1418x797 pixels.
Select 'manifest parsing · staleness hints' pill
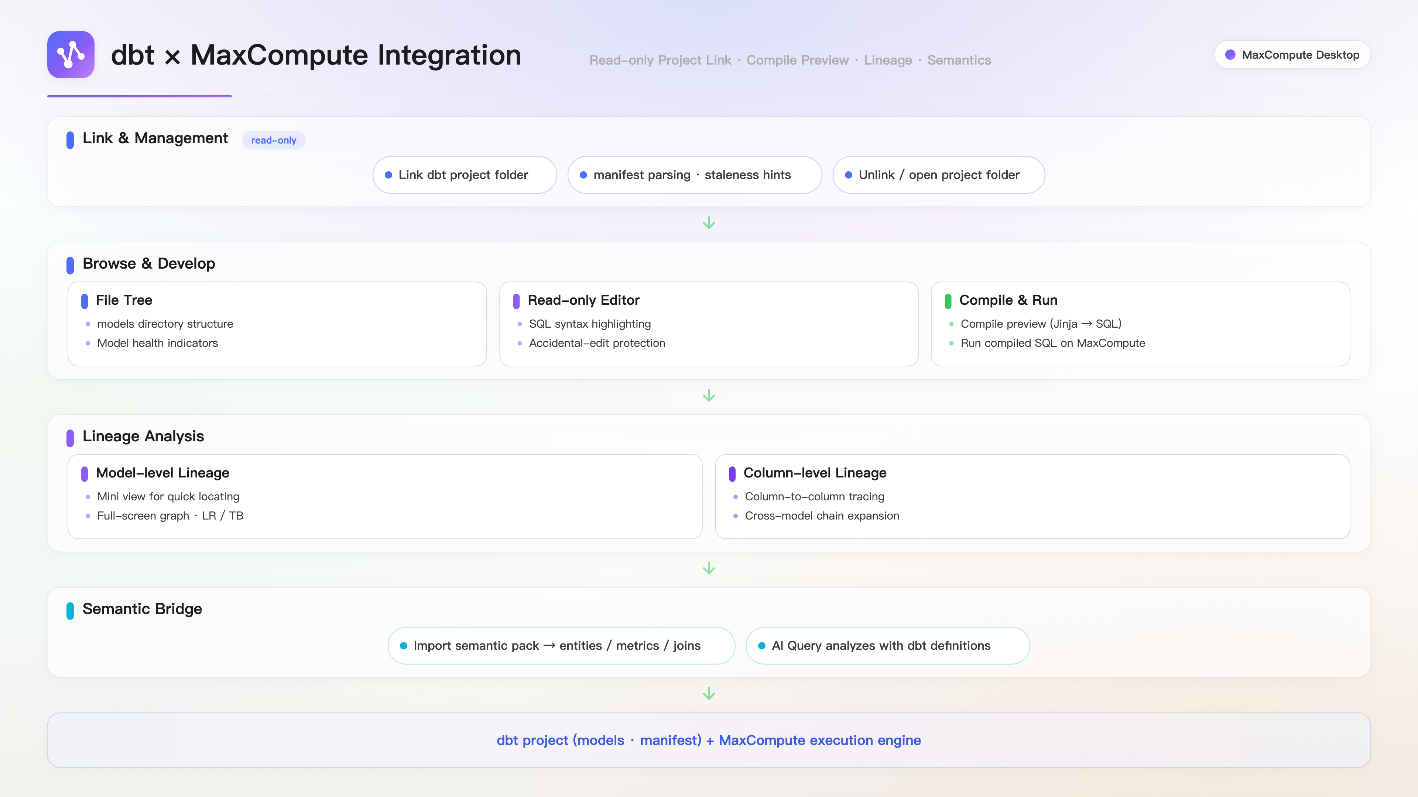point(695,175)
